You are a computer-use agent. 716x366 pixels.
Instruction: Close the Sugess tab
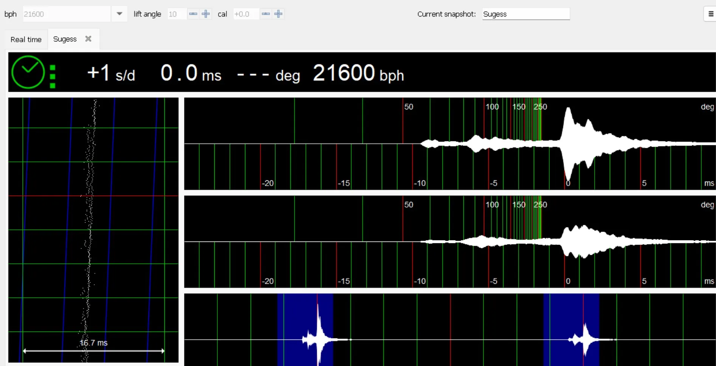tap(88, 39)
